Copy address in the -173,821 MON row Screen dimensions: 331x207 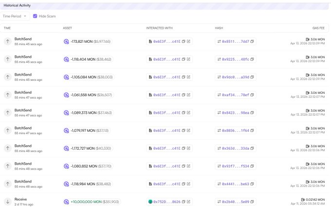point(184,41)
